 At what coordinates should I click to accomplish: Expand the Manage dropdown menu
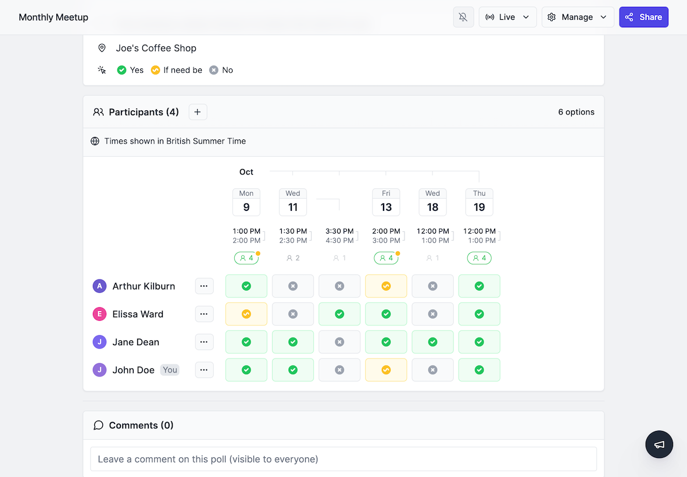pyautogui.click(x=578, y=17)
